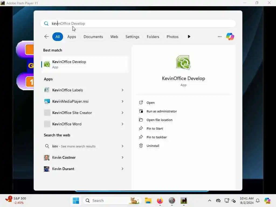The height and width of the screenshot is (207, 276).
Task: Click the KevinOffice Word icon placeholder
Action: [47, 124]
